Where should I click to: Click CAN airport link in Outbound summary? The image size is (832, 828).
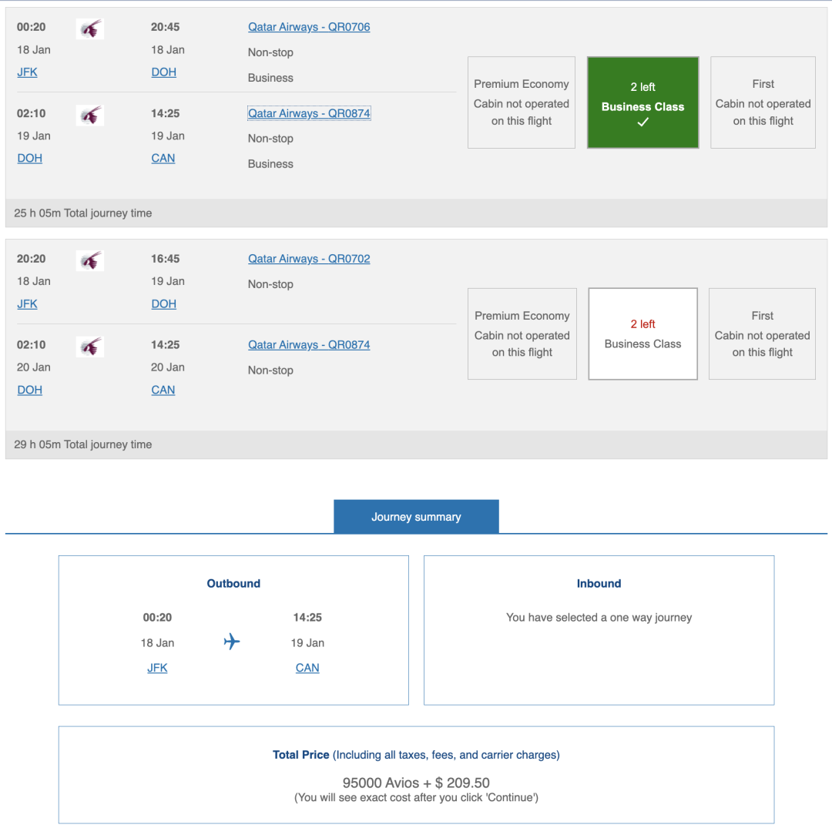click(307, 668)
